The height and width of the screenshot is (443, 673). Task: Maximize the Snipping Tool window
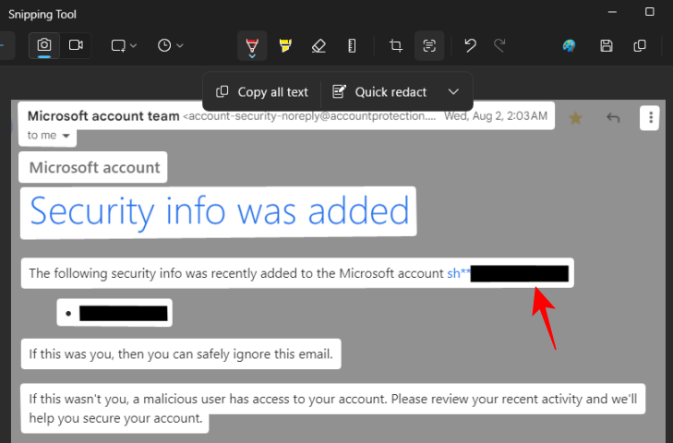tap(649, 12)
